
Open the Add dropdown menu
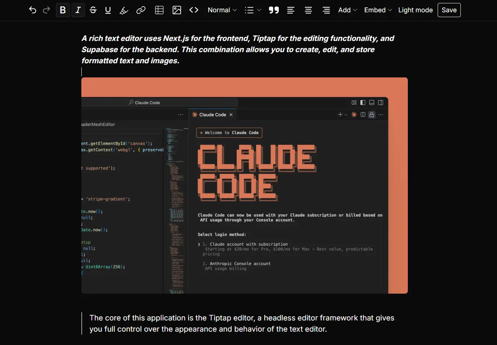tap(347, 10)
